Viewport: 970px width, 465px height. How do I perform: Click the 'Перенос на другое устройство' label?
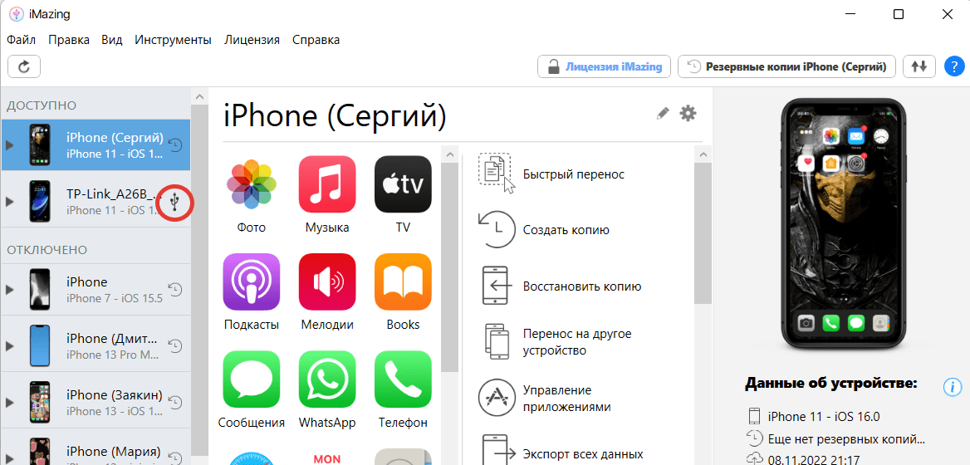[577, 343]
